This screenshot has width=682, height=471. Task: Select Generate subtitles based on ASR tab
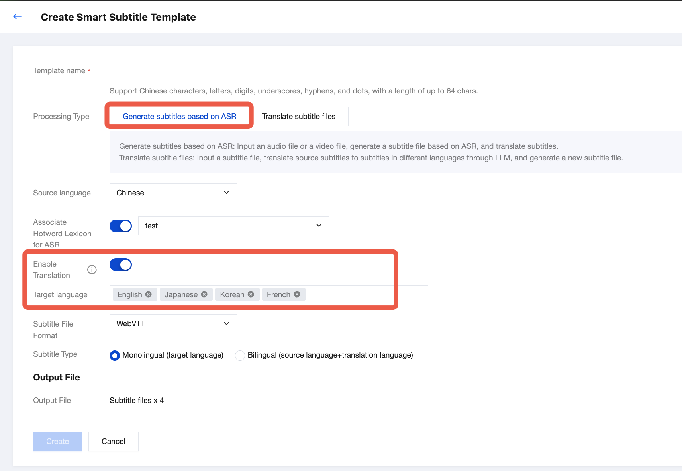(179, 117)
